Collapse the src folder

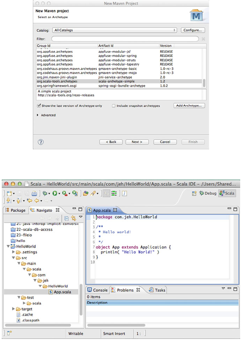[14, 258]
